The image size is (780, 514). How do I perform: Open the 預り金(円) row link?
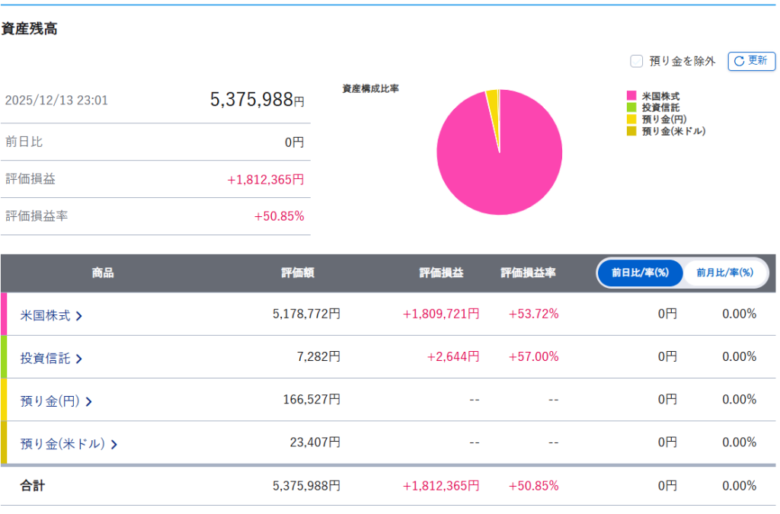coord(50,401)
